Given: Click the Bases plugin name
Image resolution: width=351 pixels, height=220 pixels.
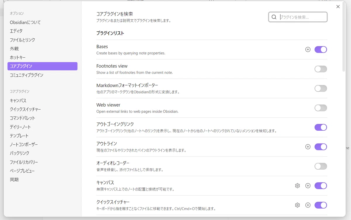Looking at the screenshot, I should pyautogui.click(x=102, y=47).
